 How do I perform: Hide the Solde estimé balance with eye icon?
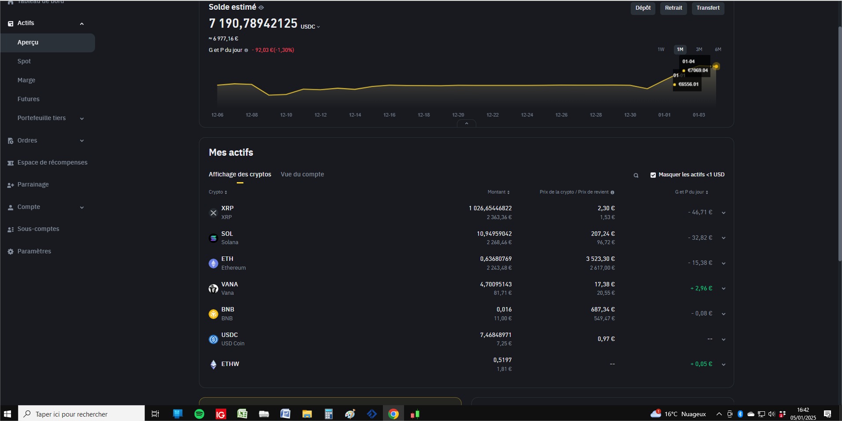click(261, 7)
